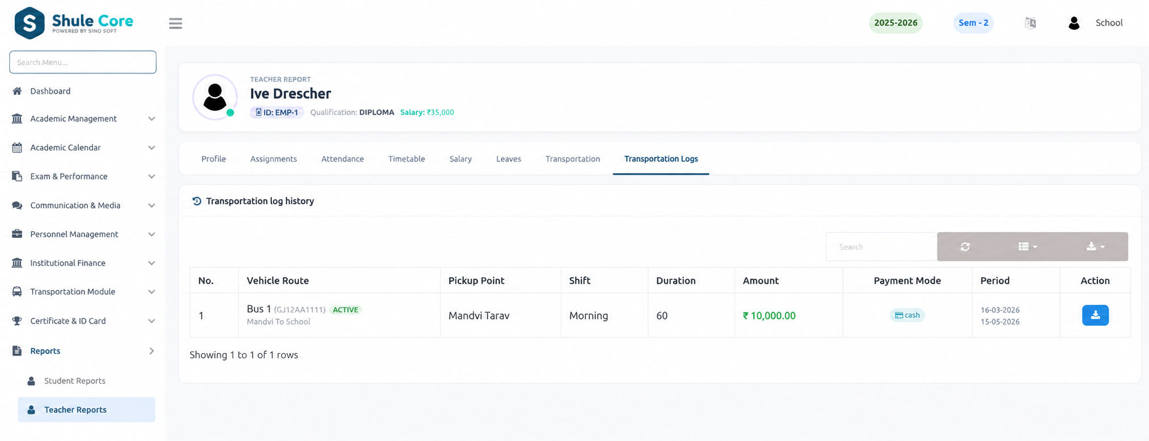This screenshot has width=1149, height=441.
Task: View the Timetable tab
Action: 406,159
